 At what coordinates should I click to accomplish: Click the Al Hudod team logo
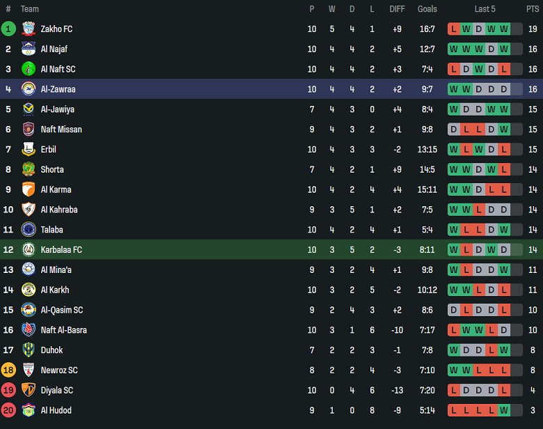coord(29,410)
